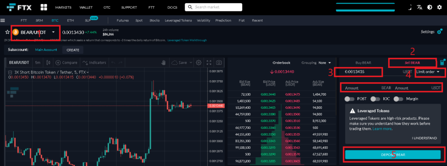Screen dimensions: 447x166
Task: Open the DOCS menu
Action: 172,7
